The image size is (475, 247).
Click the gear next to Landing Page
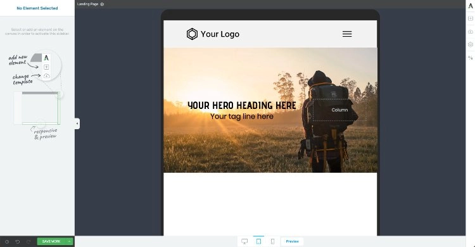[x=102, y=4]
